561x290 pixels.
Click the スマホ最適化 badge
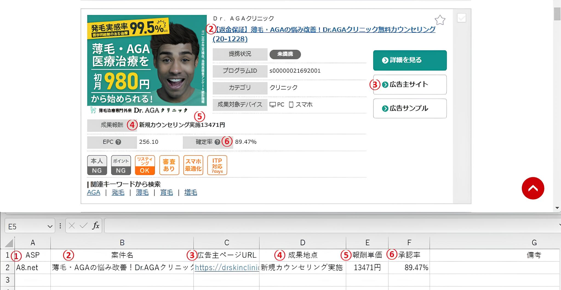coord(193,165)
